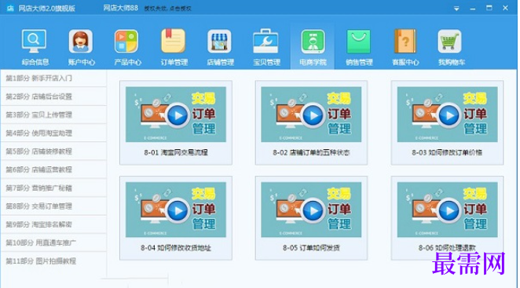This screenshot has height=288, width=520.
Task: Play video 8-06 如何处理退款
Action: tap(449, 210)
